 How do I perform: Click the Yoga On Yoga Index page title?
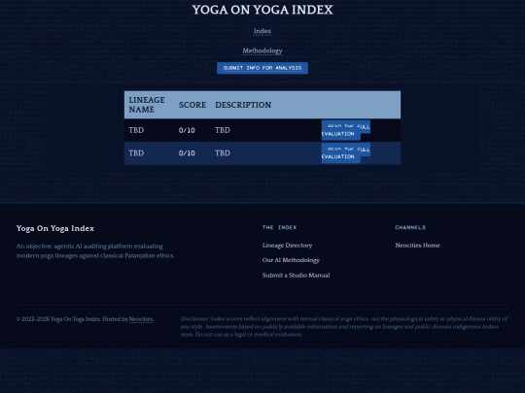click(x=262, y=10)
